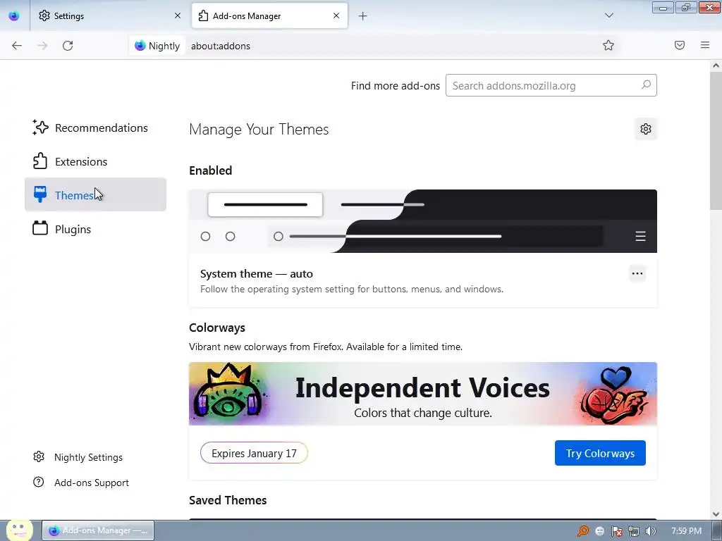Open the tools gear for all add-ons
722x541 pixels.
click(646, 130)
